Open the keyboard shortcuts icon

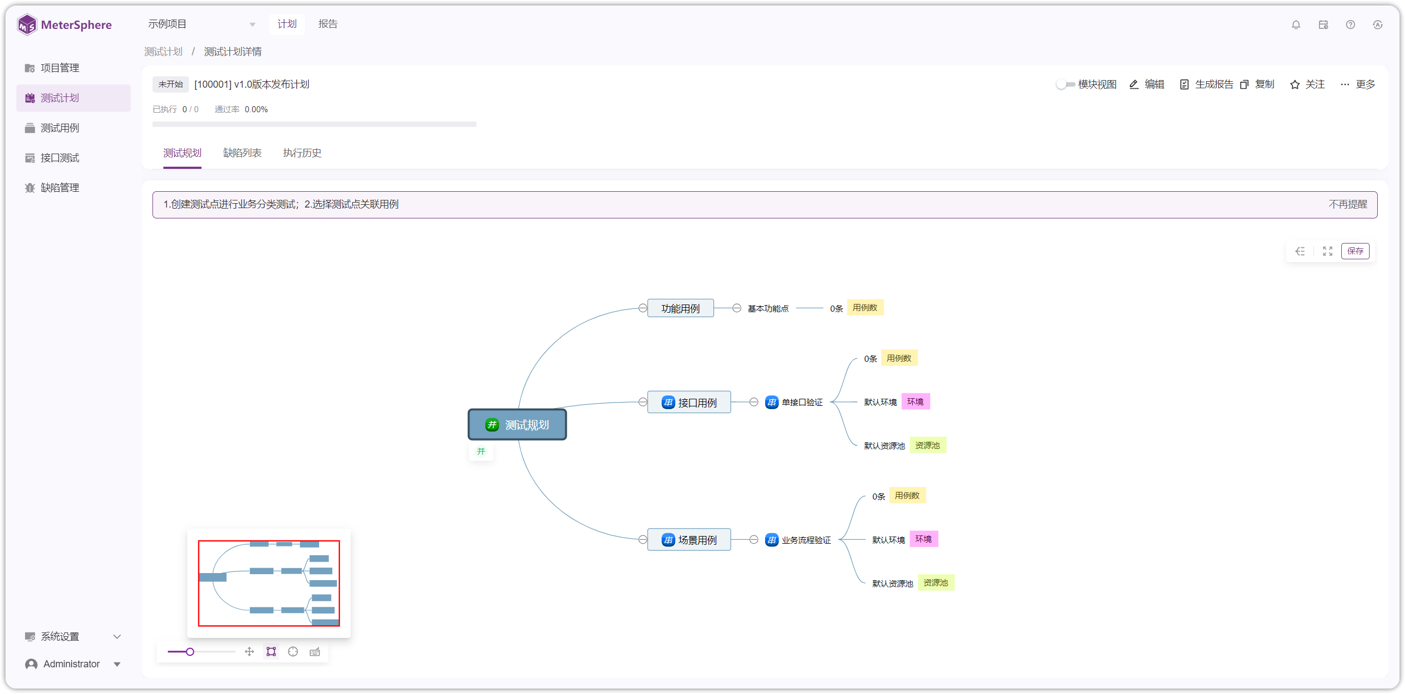pyautogui.click(x=315, y=652)
